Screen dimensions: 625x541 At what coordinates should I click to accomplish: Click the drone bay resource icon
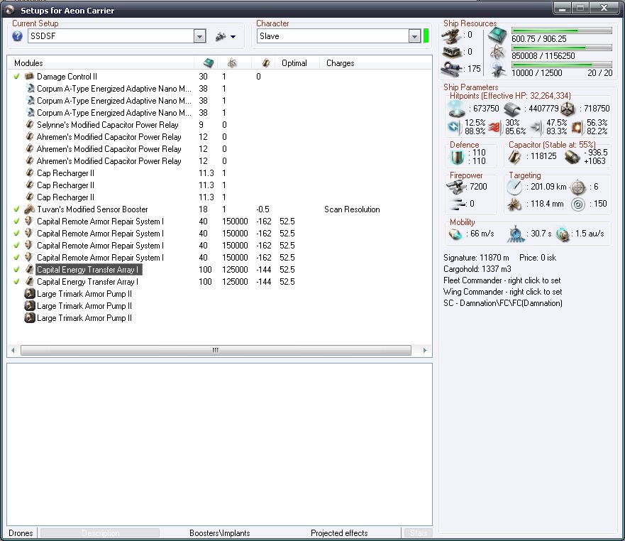[x=497, y=70]
